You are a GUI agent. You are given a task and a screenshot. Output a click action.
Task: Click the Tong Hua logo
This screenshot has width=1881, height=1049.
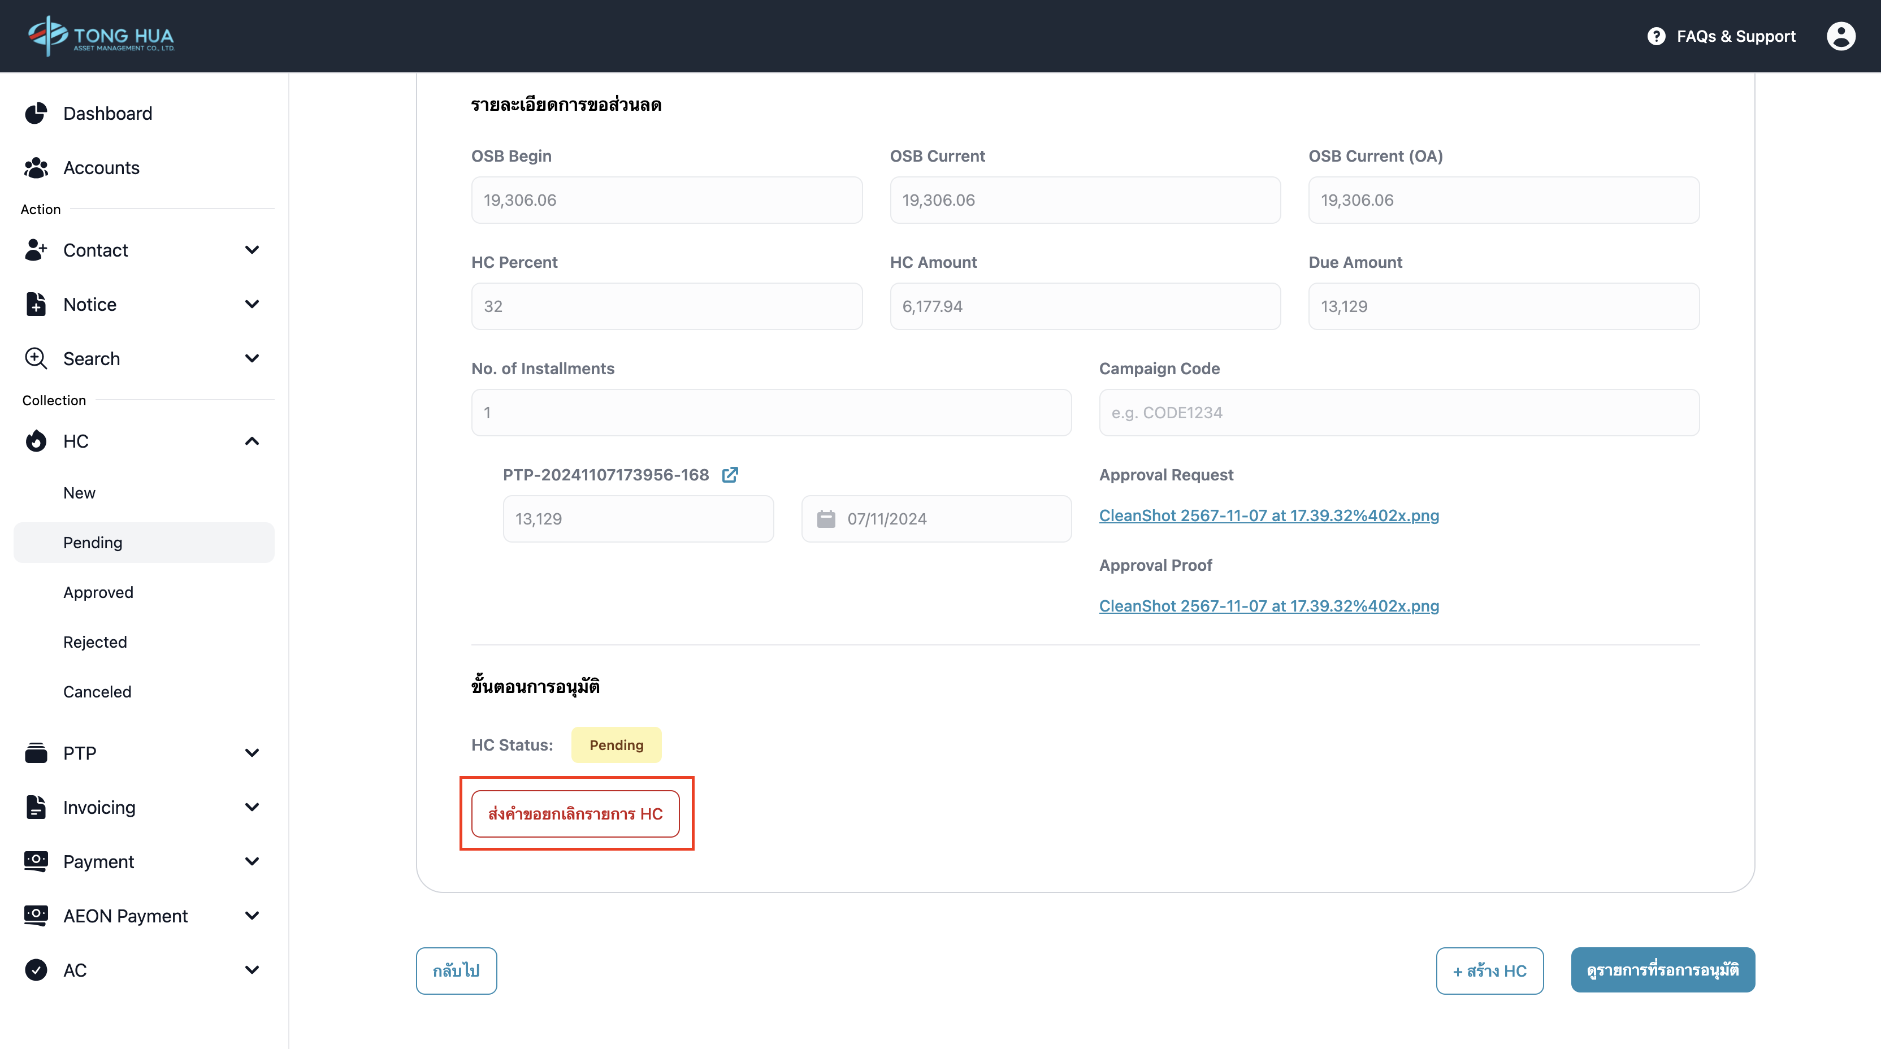coord(101,36)
